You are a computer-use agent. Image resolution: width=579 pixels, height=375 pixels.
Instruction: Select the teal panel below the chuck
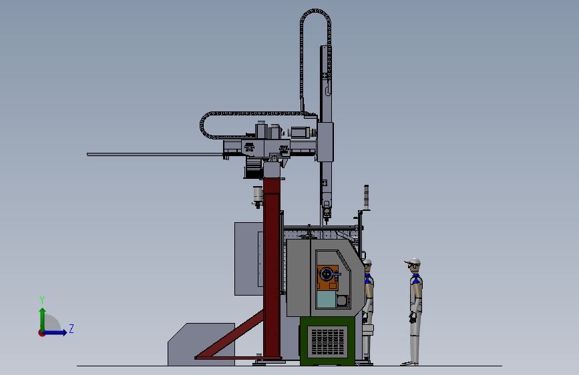[x=327, y=300]
